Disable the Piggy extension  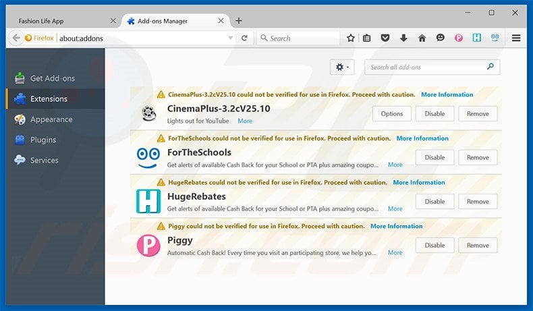pyautogui.click(x=434, y=245)
